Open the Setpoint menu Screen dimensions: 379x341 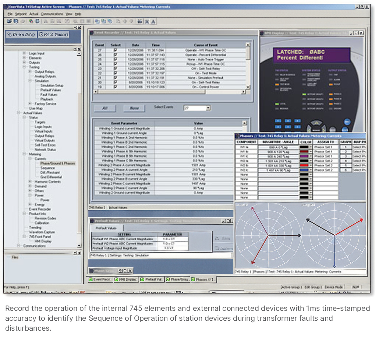pos(21,14)
